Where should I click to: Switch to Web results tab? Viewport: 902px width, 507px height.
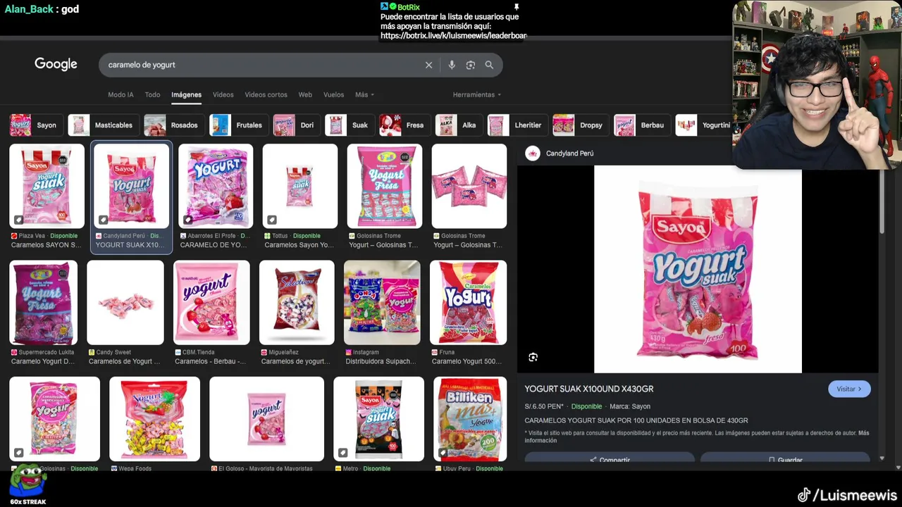(305, 94)
